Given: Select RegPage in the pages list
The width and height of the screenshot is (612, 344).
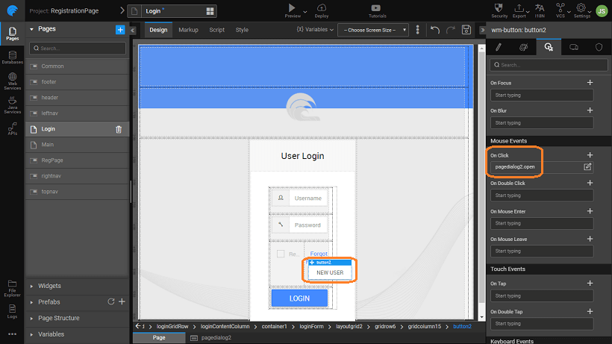Looking at the screenshot, I should (52, 160).
